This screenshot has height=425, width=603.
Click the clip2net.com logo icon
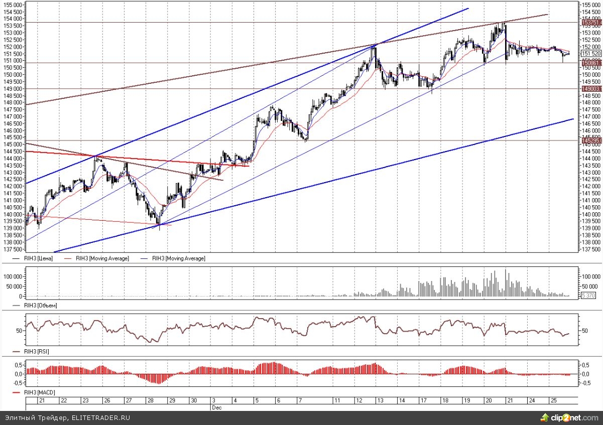pyautogui.click(x=544, y=417)
